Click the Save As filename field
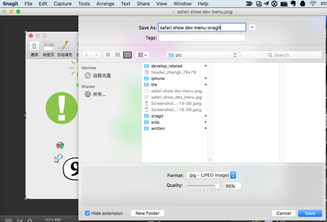 click(x=202, y=28)
